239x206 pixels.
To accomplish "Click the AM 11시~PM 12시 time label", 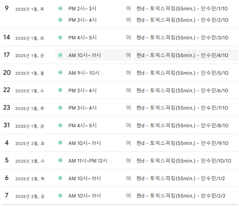I will pos(88,160).
